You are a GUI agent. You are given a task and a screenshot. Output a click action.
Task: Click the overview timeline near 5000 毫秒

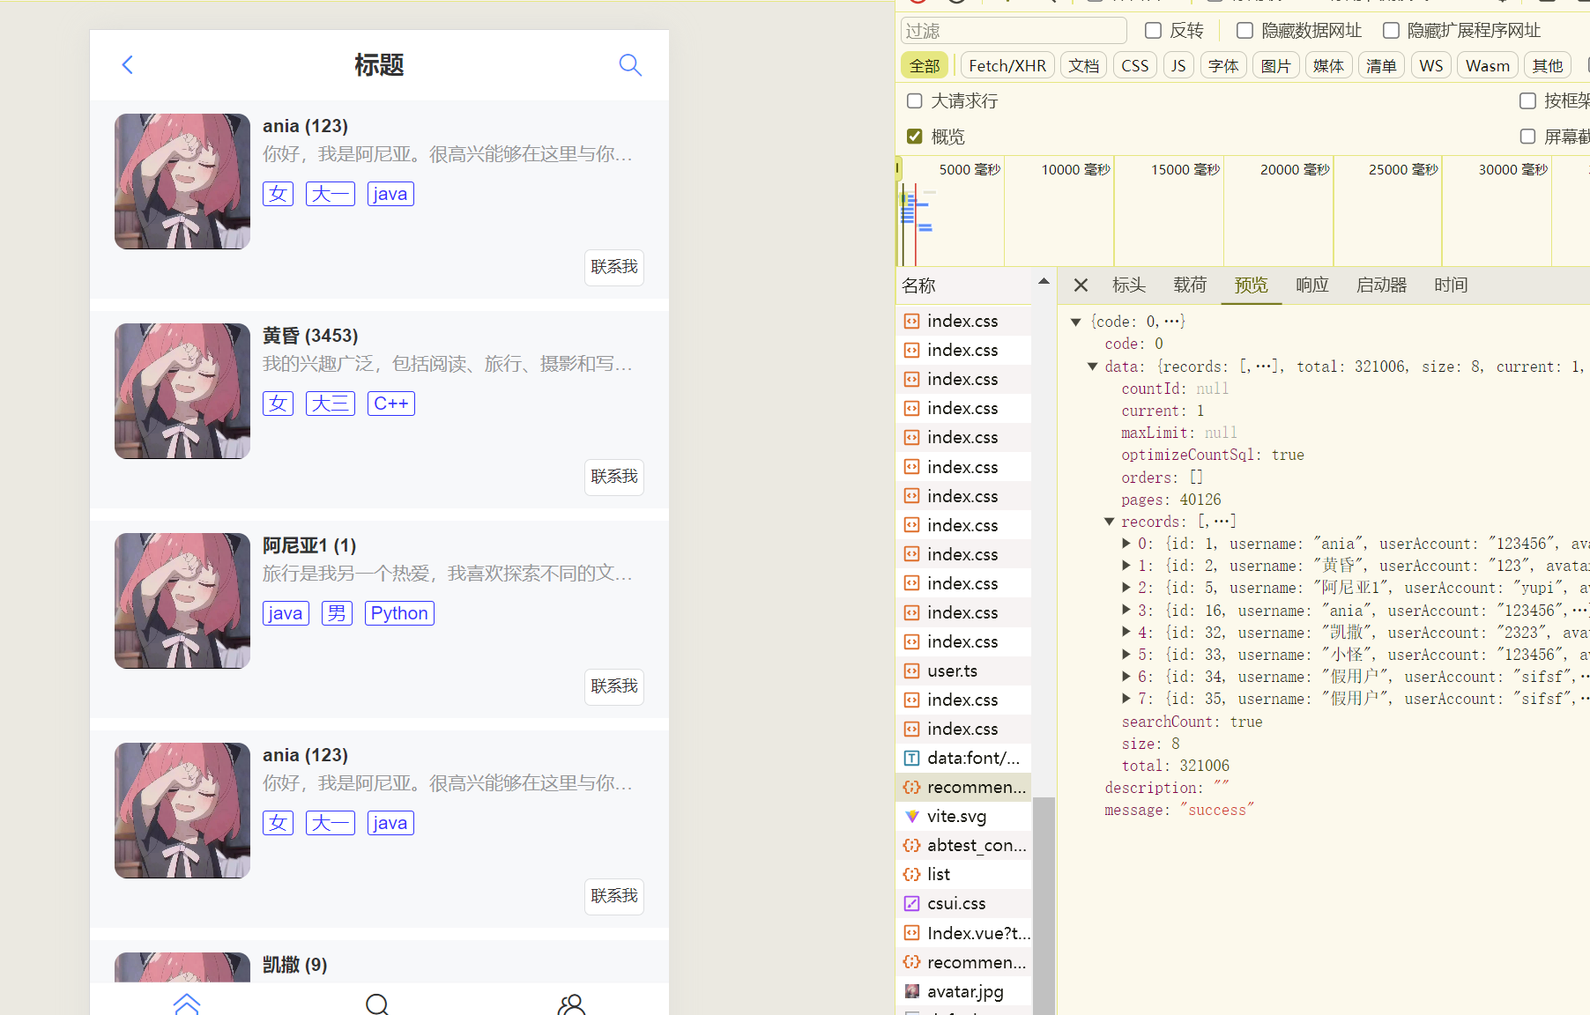coord(970,169)
